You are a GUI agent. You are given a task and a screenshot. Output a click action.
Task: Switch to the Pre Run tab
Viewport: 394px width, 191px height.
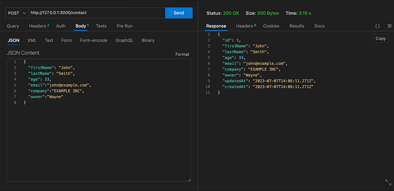coord(125,26)
